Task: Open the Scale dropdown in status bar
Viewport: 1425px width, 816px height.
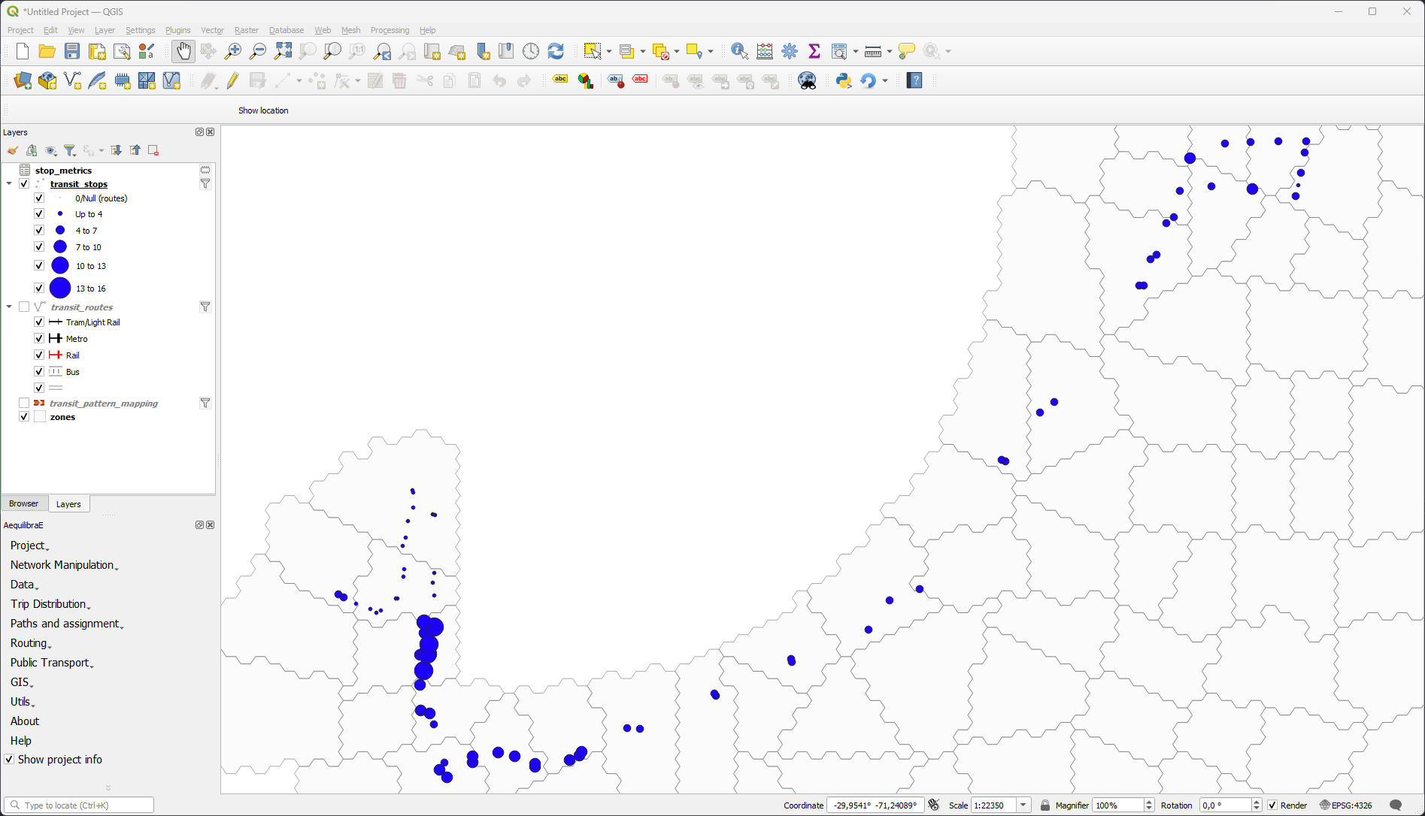Action: coord(1023,805)
